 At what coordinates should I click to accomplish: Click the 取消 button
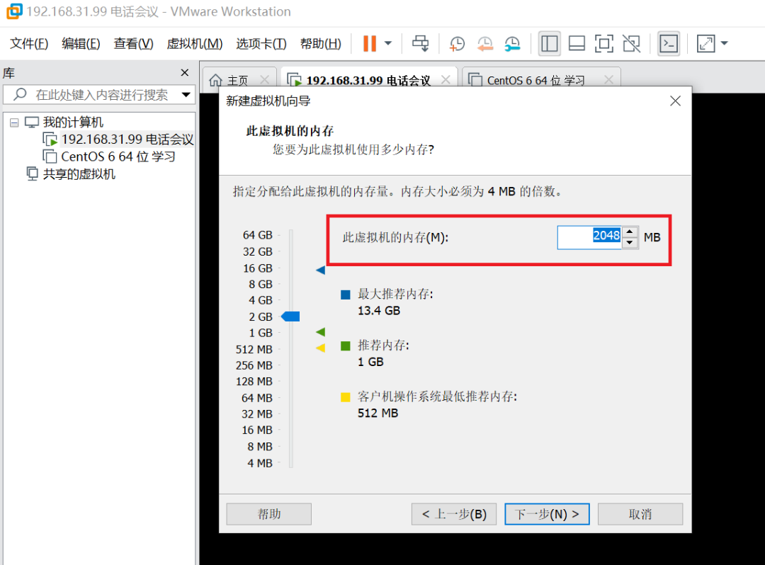tap(640, 514)
